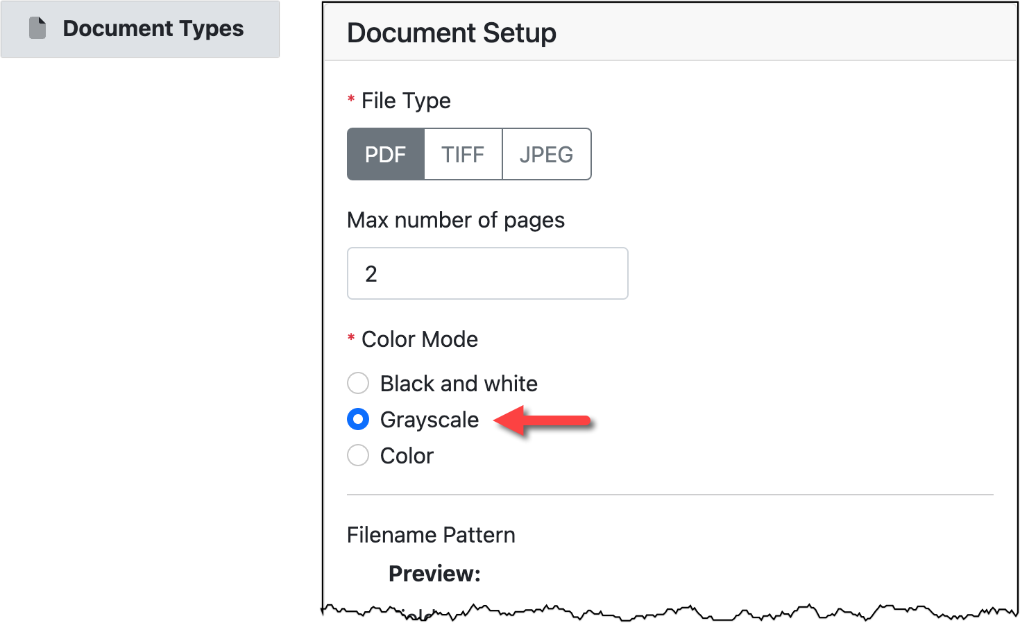Click the "Max number of pages" label
The image size is (1020, 623).
pos(456,220)
